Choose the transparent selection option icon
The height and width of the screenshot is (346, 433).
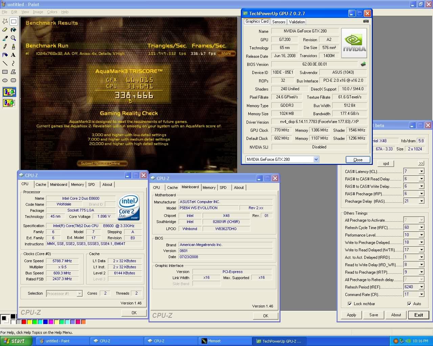point(9,102)
